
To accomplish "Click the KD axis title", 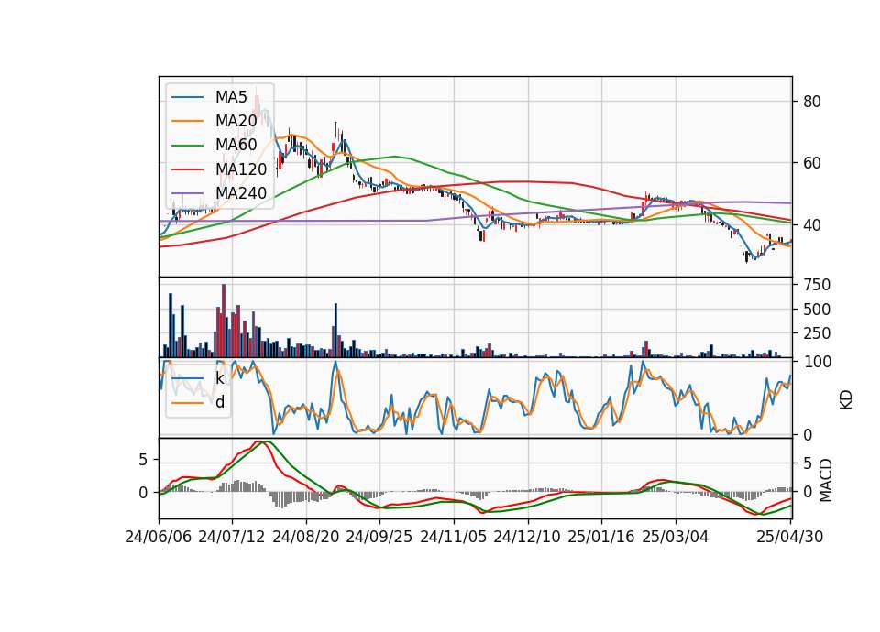I will click(846, 398).
